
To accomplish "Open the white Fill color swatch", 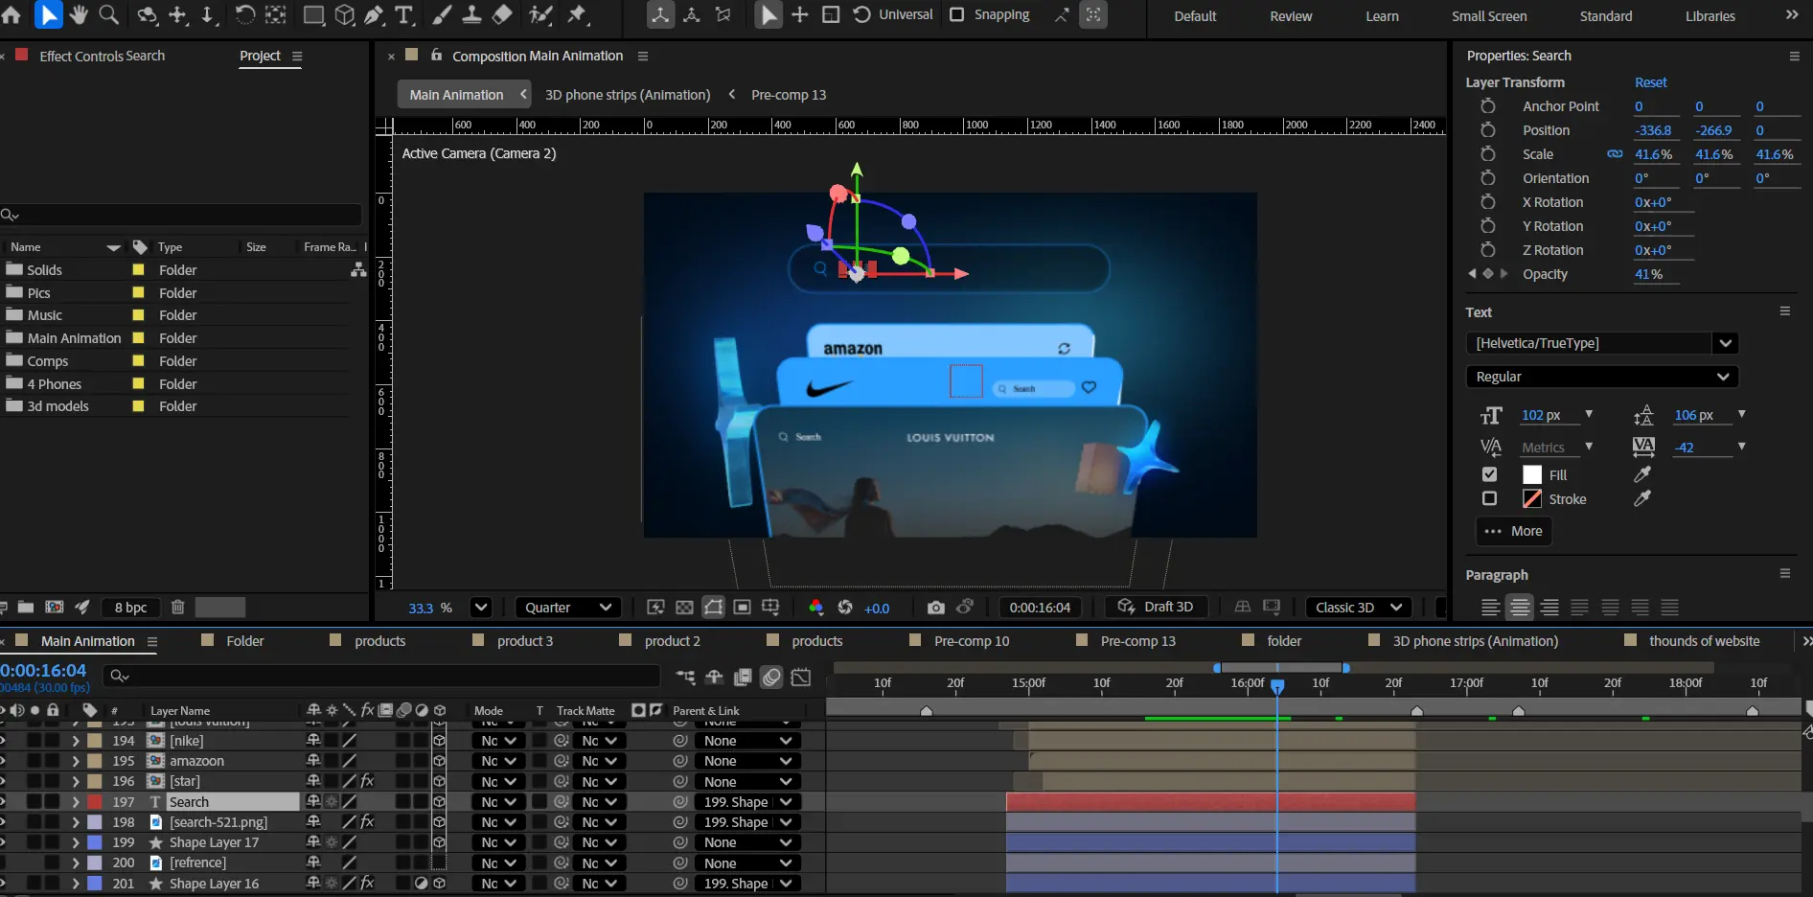I will [1532, 474].
